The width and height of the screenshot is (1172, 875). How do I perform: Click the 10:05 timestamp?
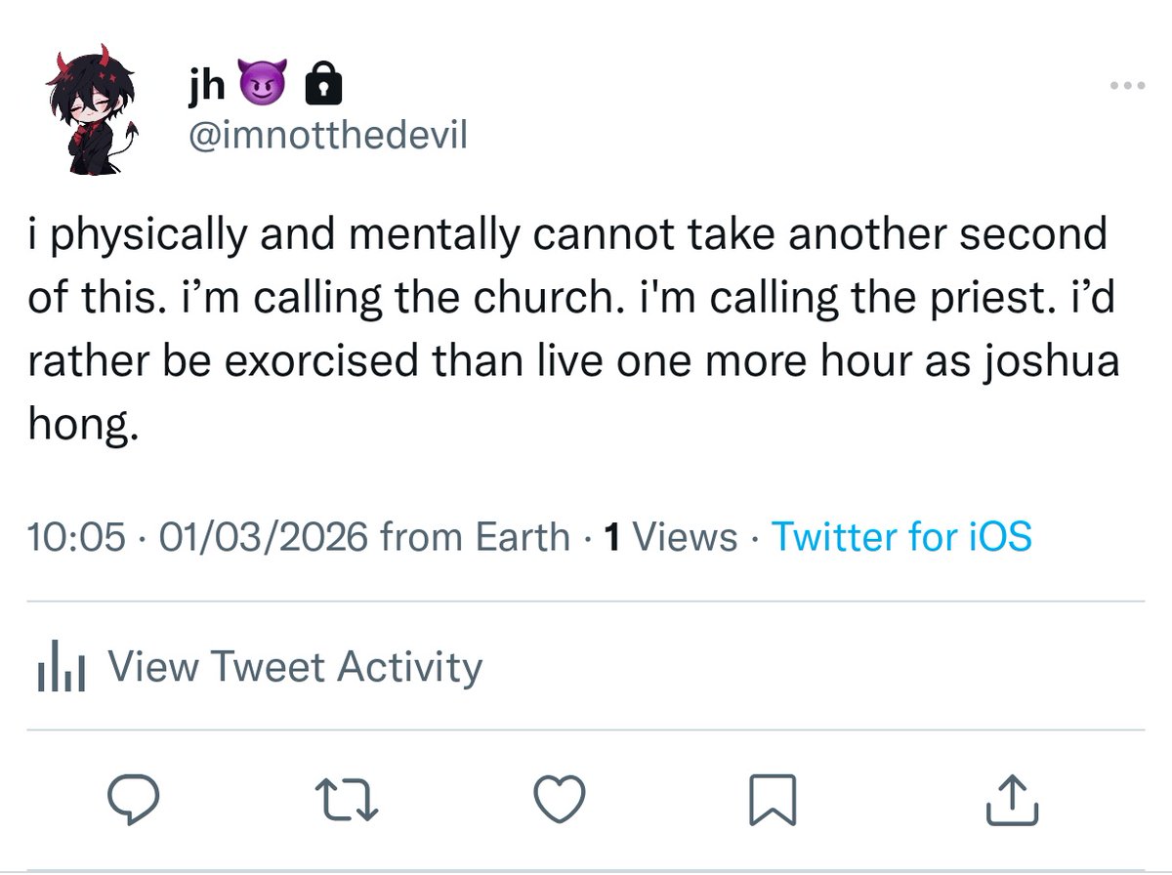click(77, 536)
